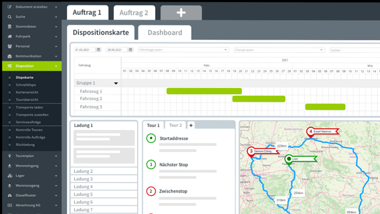The image size is (380, 214).
Task: Collapse the Disposition menu arrow
Action: [56, 66]
